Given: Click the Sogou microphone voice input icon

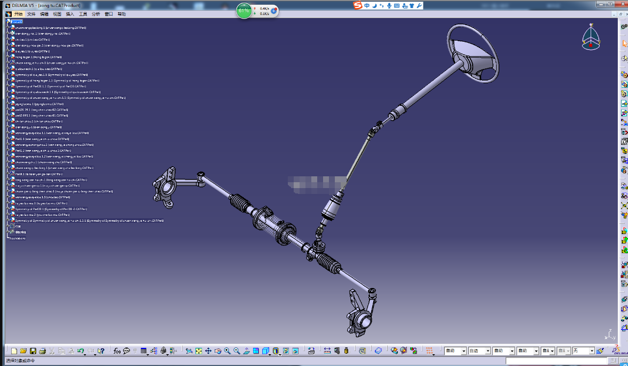Looking at the screenshot, I should click(x=389, y=5).
